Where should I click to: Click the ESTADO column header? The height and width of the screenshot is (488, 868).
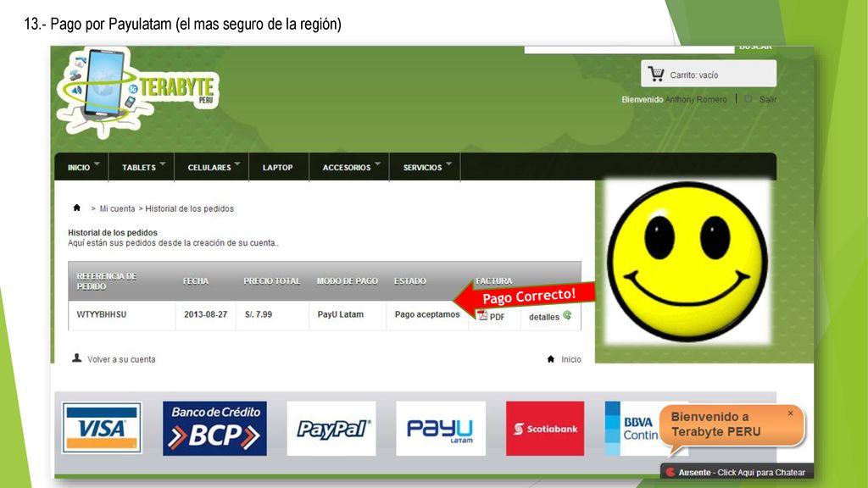pyautogui.click(x=410, y=281)
